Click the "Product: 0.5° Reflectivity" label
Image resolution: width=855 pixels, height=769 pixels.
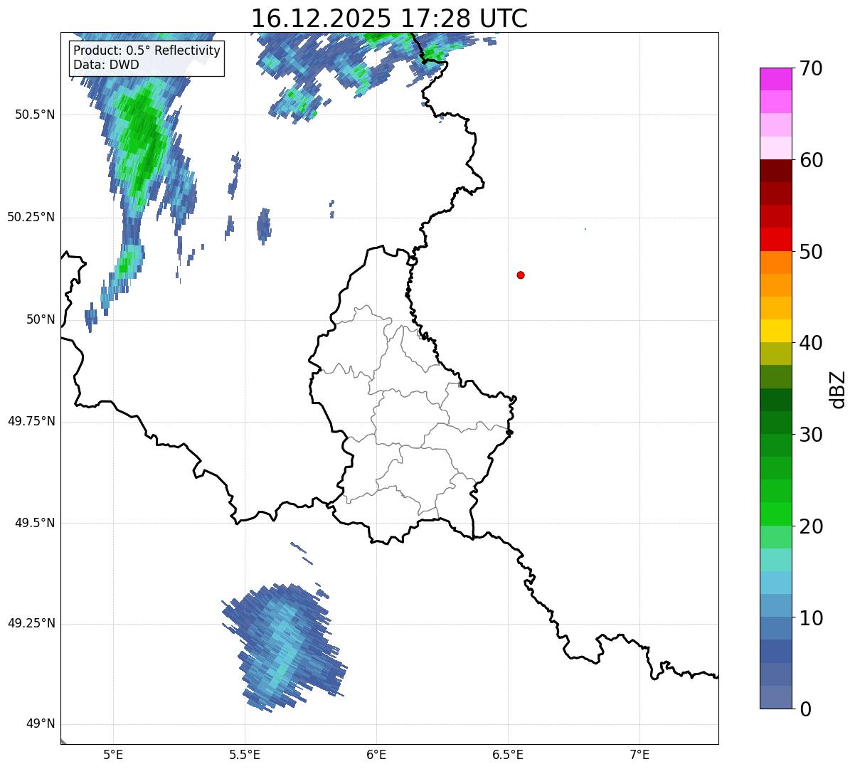point(147,51)
